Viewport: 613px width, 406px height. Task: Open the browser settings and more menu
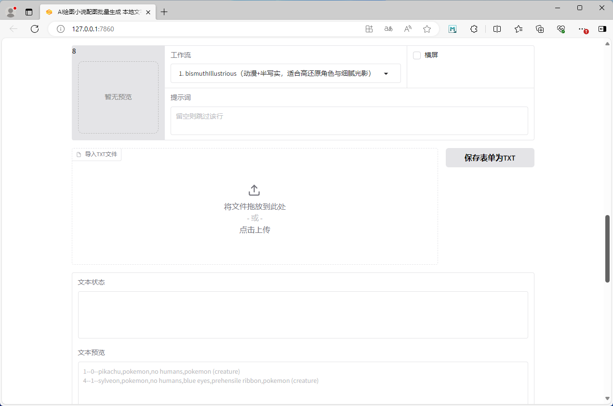(582, 29)
